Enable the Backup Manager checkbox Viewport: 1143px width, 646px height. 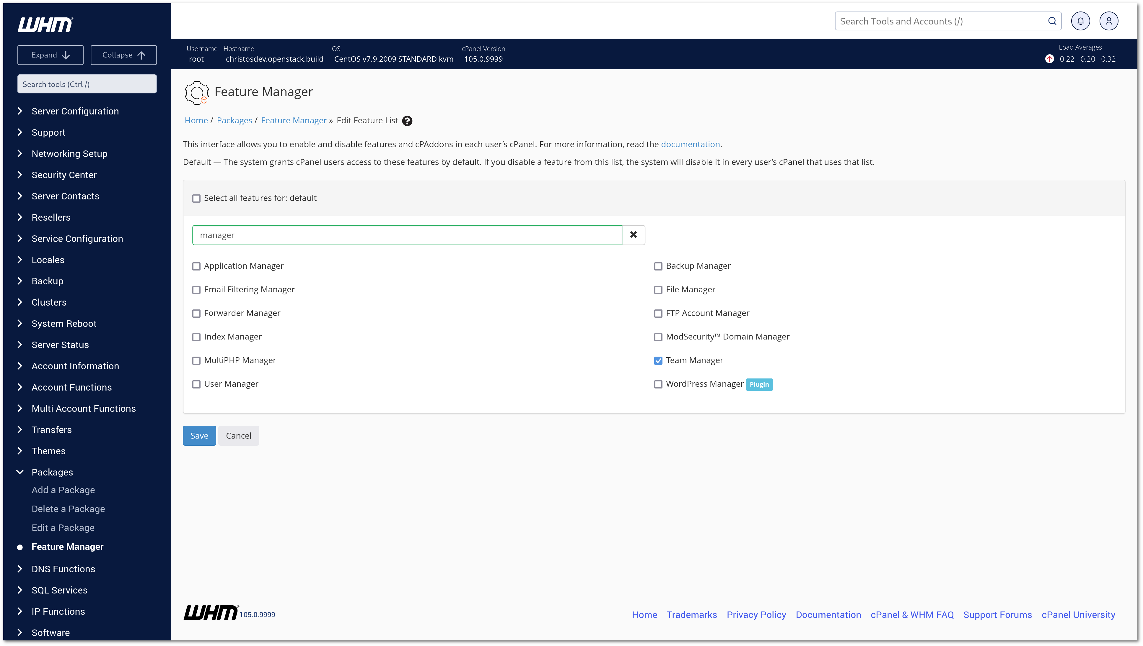point(658,266)
